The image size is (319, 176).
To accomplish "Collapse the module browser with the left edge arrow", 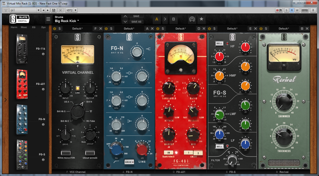I will coord(6,100).
